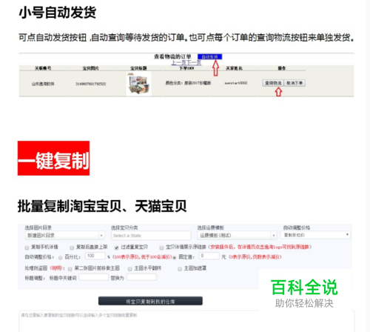This screenshot has height=332, width=370.
Task: Click the 小号自动发货 heading
Action: point(58,13)
